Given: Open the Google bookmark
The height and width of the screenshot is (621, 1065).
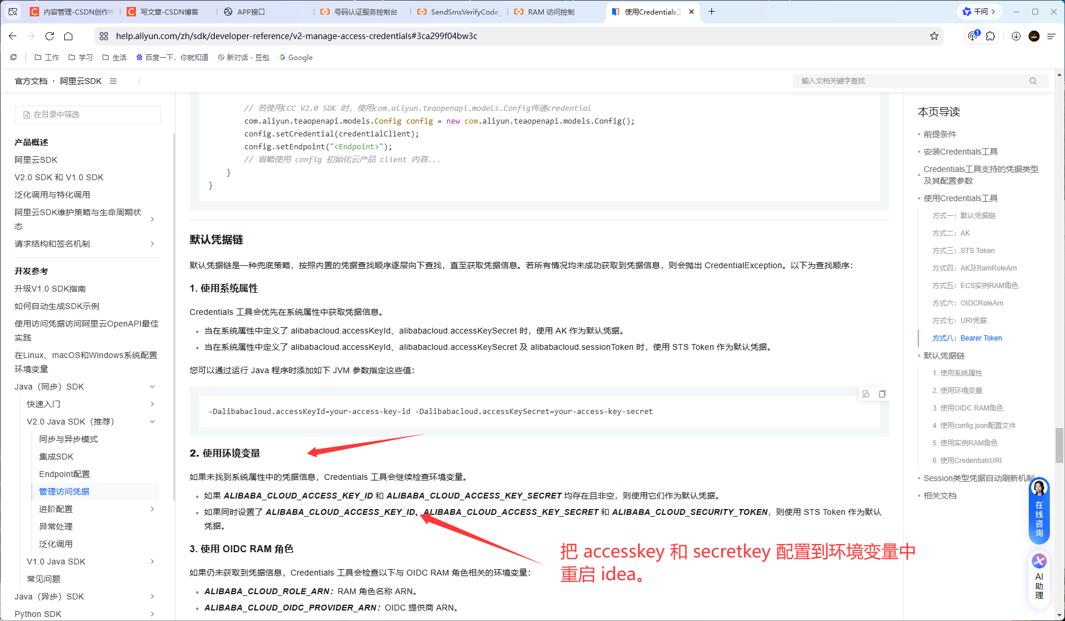Looking at the screenshot, I should point(296,57).
